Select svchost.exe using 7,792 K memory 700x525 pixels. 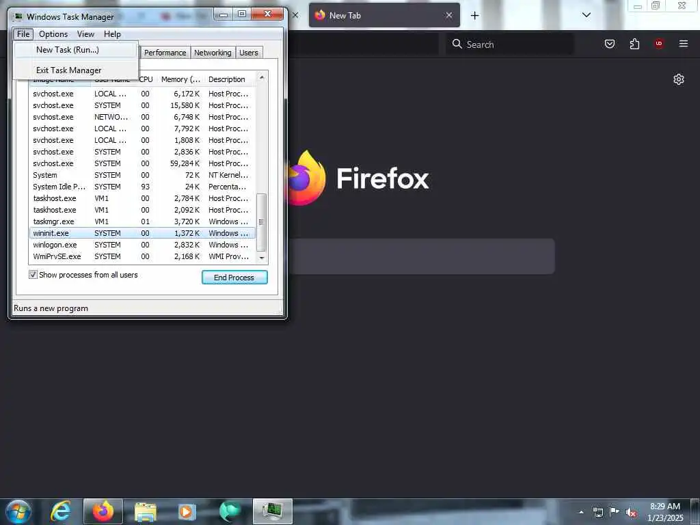pos(142,129)
